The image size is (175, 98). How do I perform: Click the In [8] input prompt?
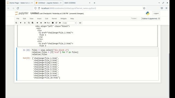[x=27, y=50]
